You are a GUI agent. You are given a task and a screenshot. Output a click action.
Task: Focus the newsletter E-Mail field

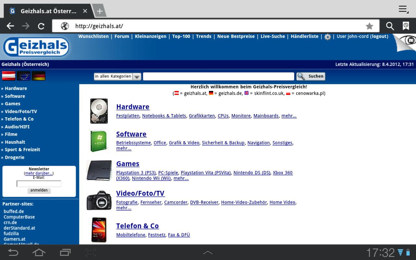39,184
